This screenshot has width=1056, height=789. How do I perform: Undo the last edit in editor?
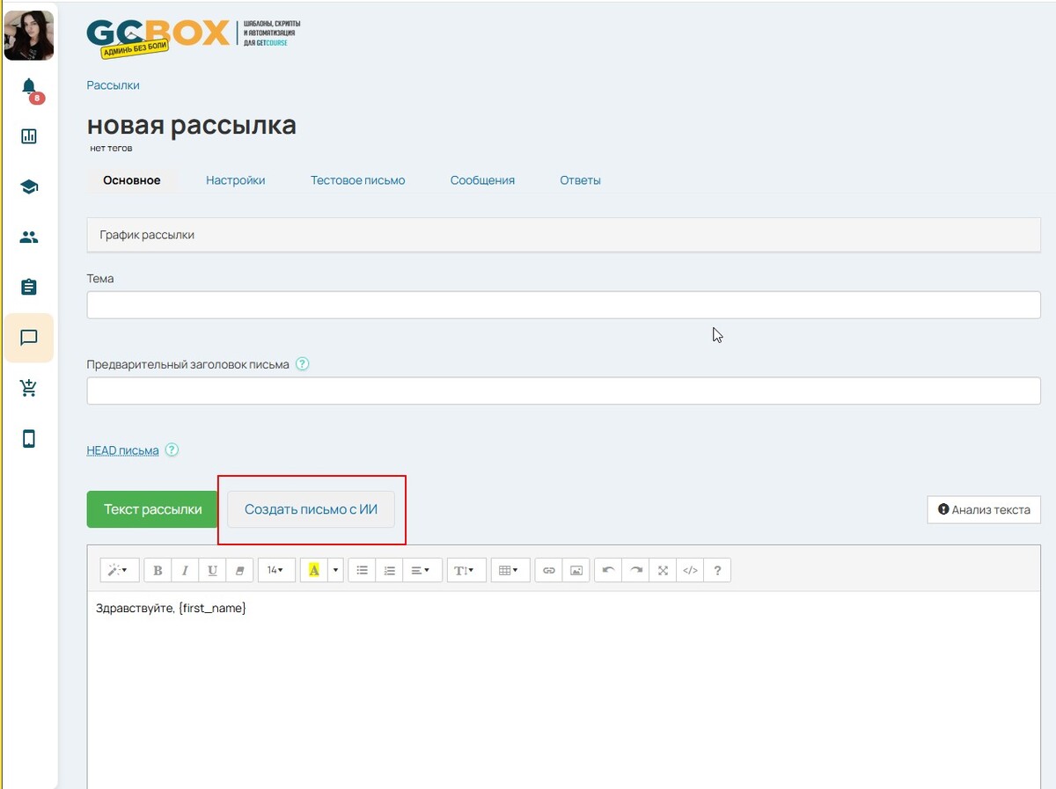point(608,571)
